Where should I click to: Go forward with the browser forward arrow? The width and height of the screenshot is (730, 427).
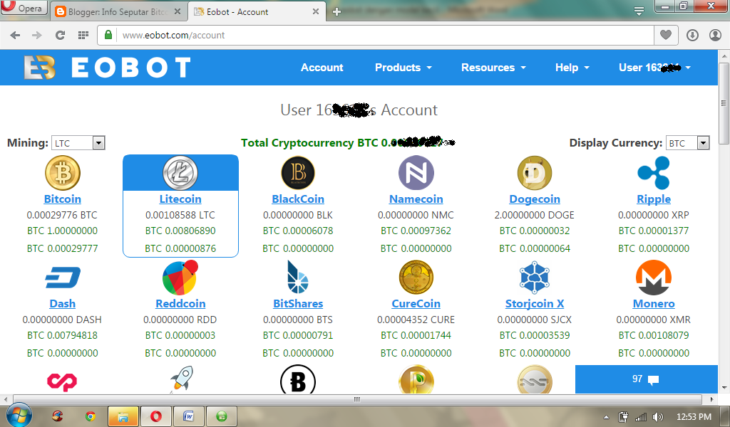tap(37, 36)
